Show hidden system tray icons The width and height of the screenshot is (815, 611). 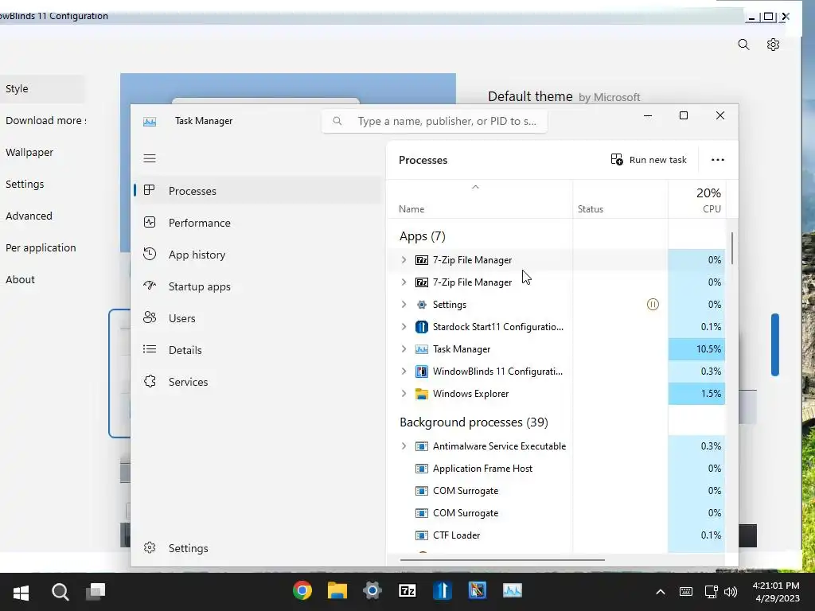(660, 592)
